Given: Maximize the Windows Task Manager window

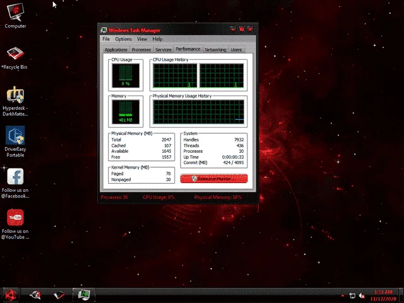Looking at the screenshot, I should click(x=242, y=29).
